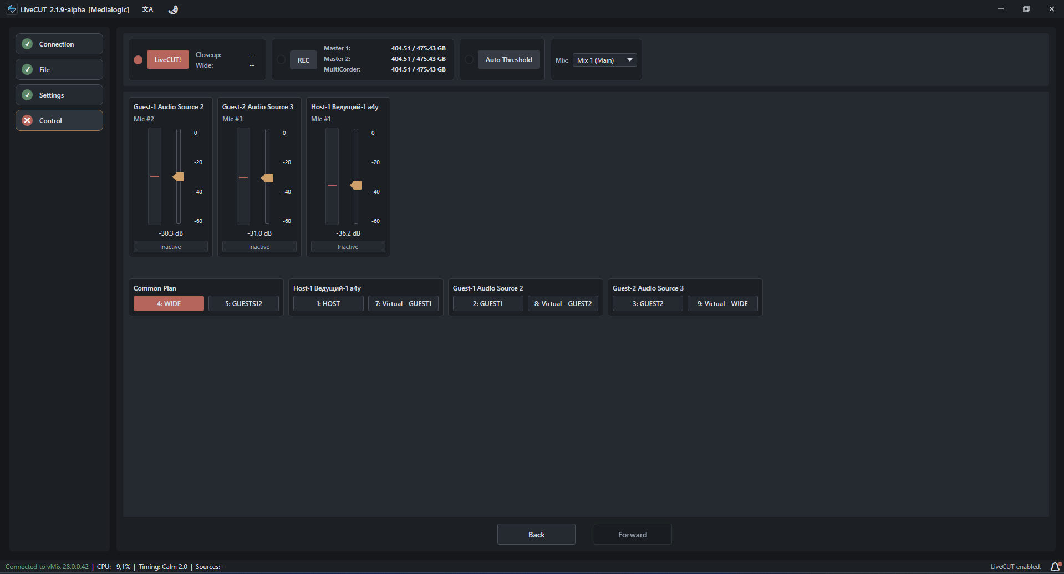This screenshot has height=574, width=1064.
Task: Open the notification bell in status bar
Action: 1055,566
